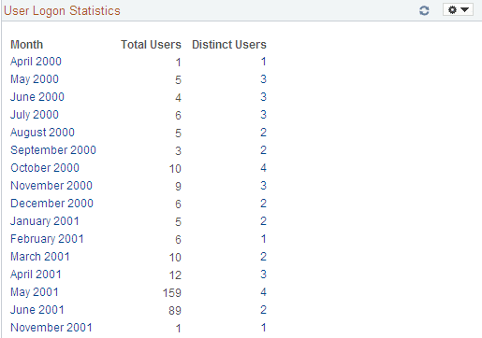Click distinct users 4 for May 2001
This screenshot has width=482, height=338.
(263, 292)
